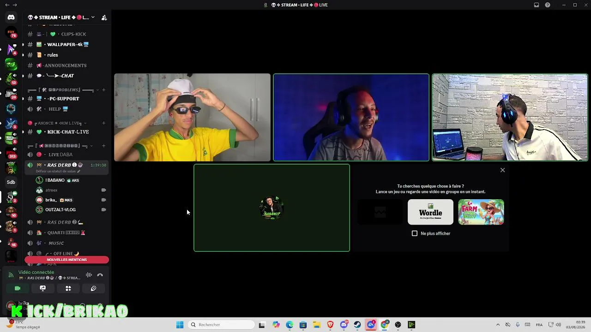
Task: Select user OUTZALT-VLOG in voice list
Action: (x=71, y=210)
